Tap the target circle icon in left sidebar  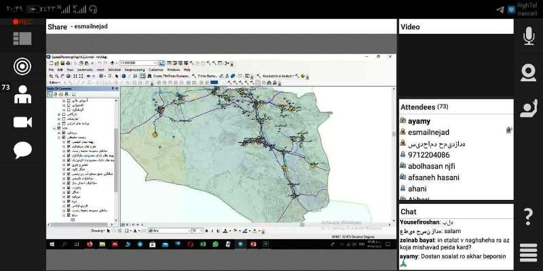23,66
